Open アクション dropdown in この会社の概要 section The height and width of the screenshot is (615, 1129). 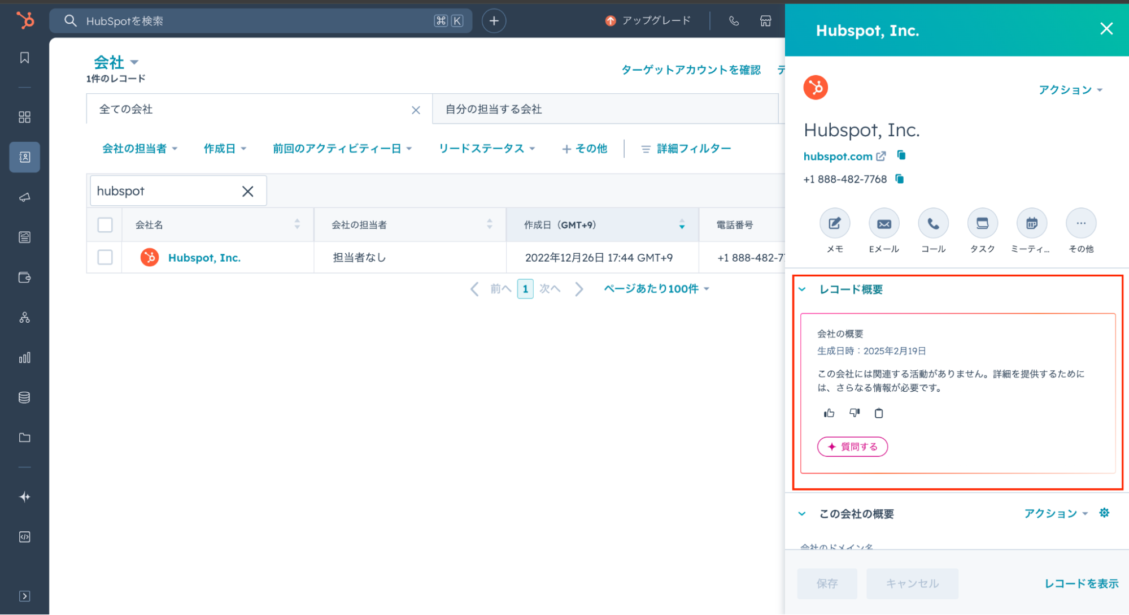pos(1056,513)
